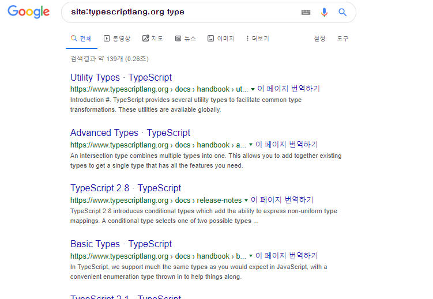This screenshot has height=299, width=433.
Task: Open 설정 menu
Action: tap(319, 39)
